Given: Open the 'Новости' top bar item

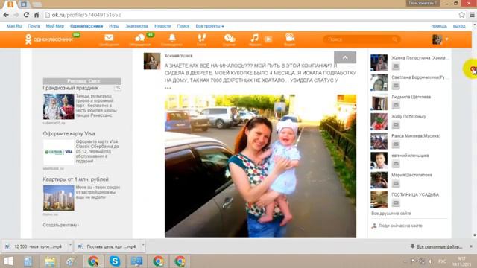Looking at the screenshot, I should (x=162, y=26).
